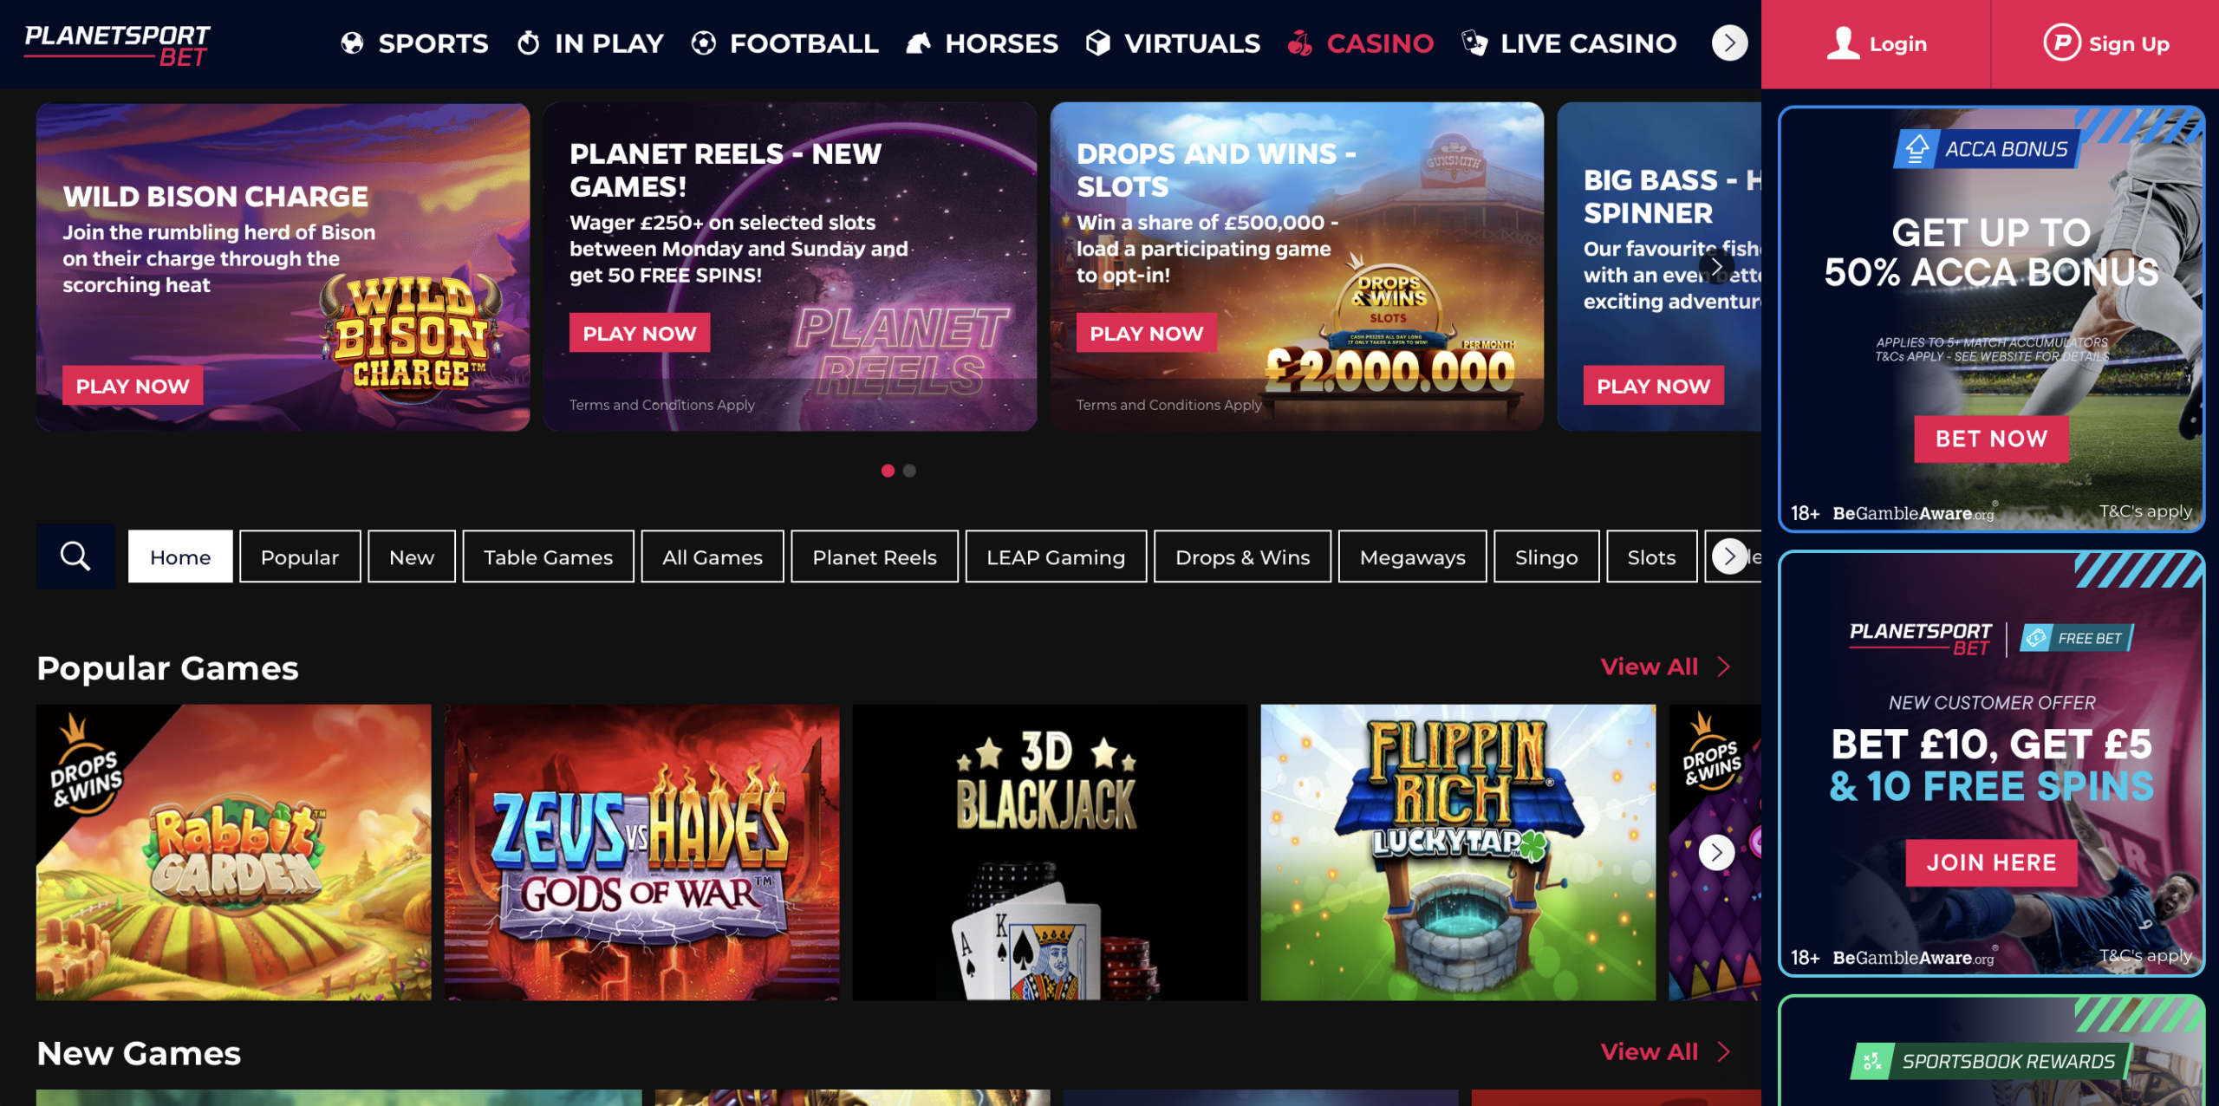Select the first banner carousel dot
The height and width of the screenshot is (1106, 2219).
[888, 471]
